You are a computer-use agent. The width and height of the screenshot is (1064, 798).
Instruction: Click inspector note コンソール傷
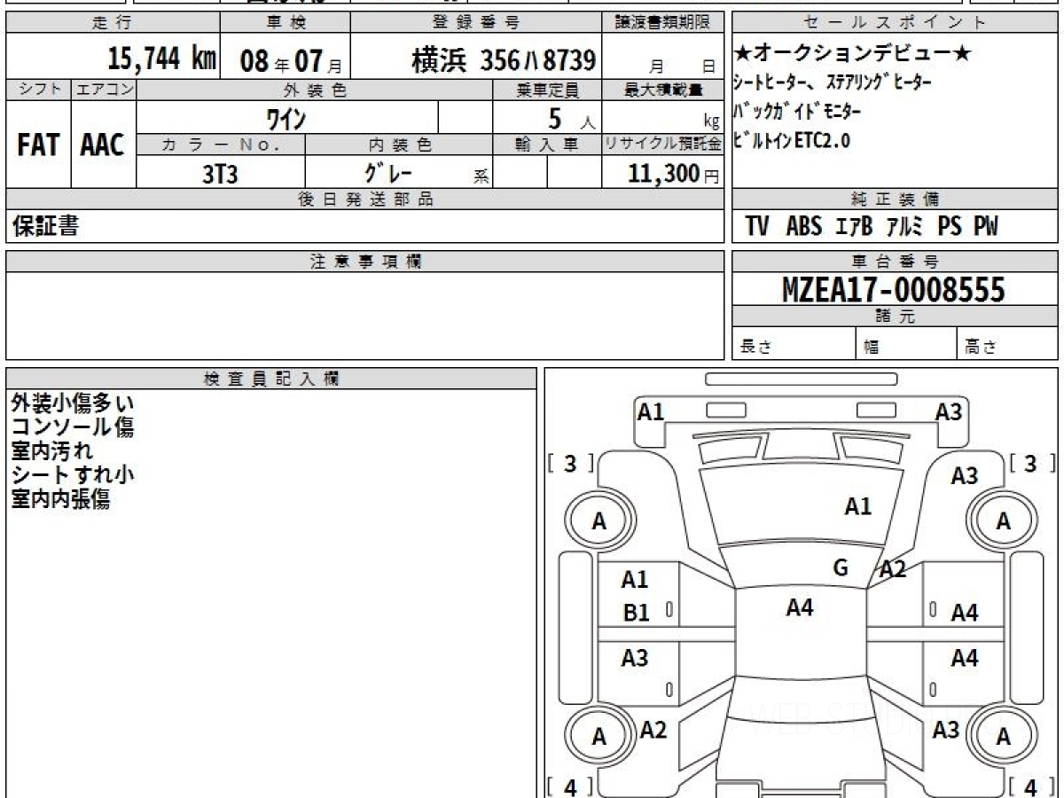pyautogui.click(x=73, y=427)
